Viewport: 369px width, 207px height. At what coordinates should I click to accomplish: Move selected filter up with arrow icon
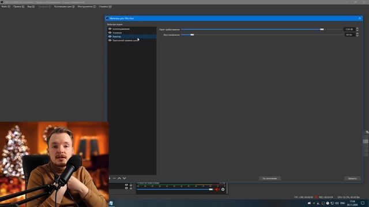coord(119,178)
